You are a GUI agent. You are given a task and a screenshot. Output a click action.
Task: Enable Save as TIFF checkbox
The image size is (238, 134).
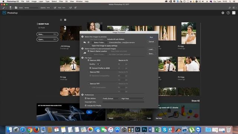[x=89, y=83]
